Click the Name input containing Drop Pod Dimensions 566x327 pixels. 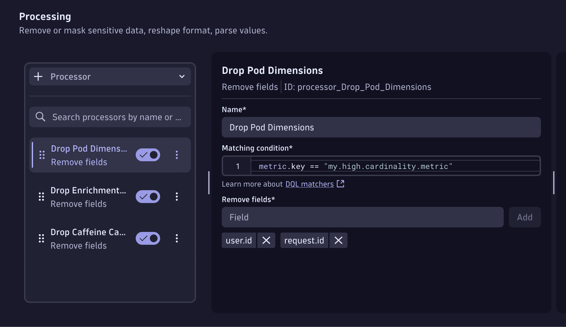pyautogui.click(x=381, y=127)
